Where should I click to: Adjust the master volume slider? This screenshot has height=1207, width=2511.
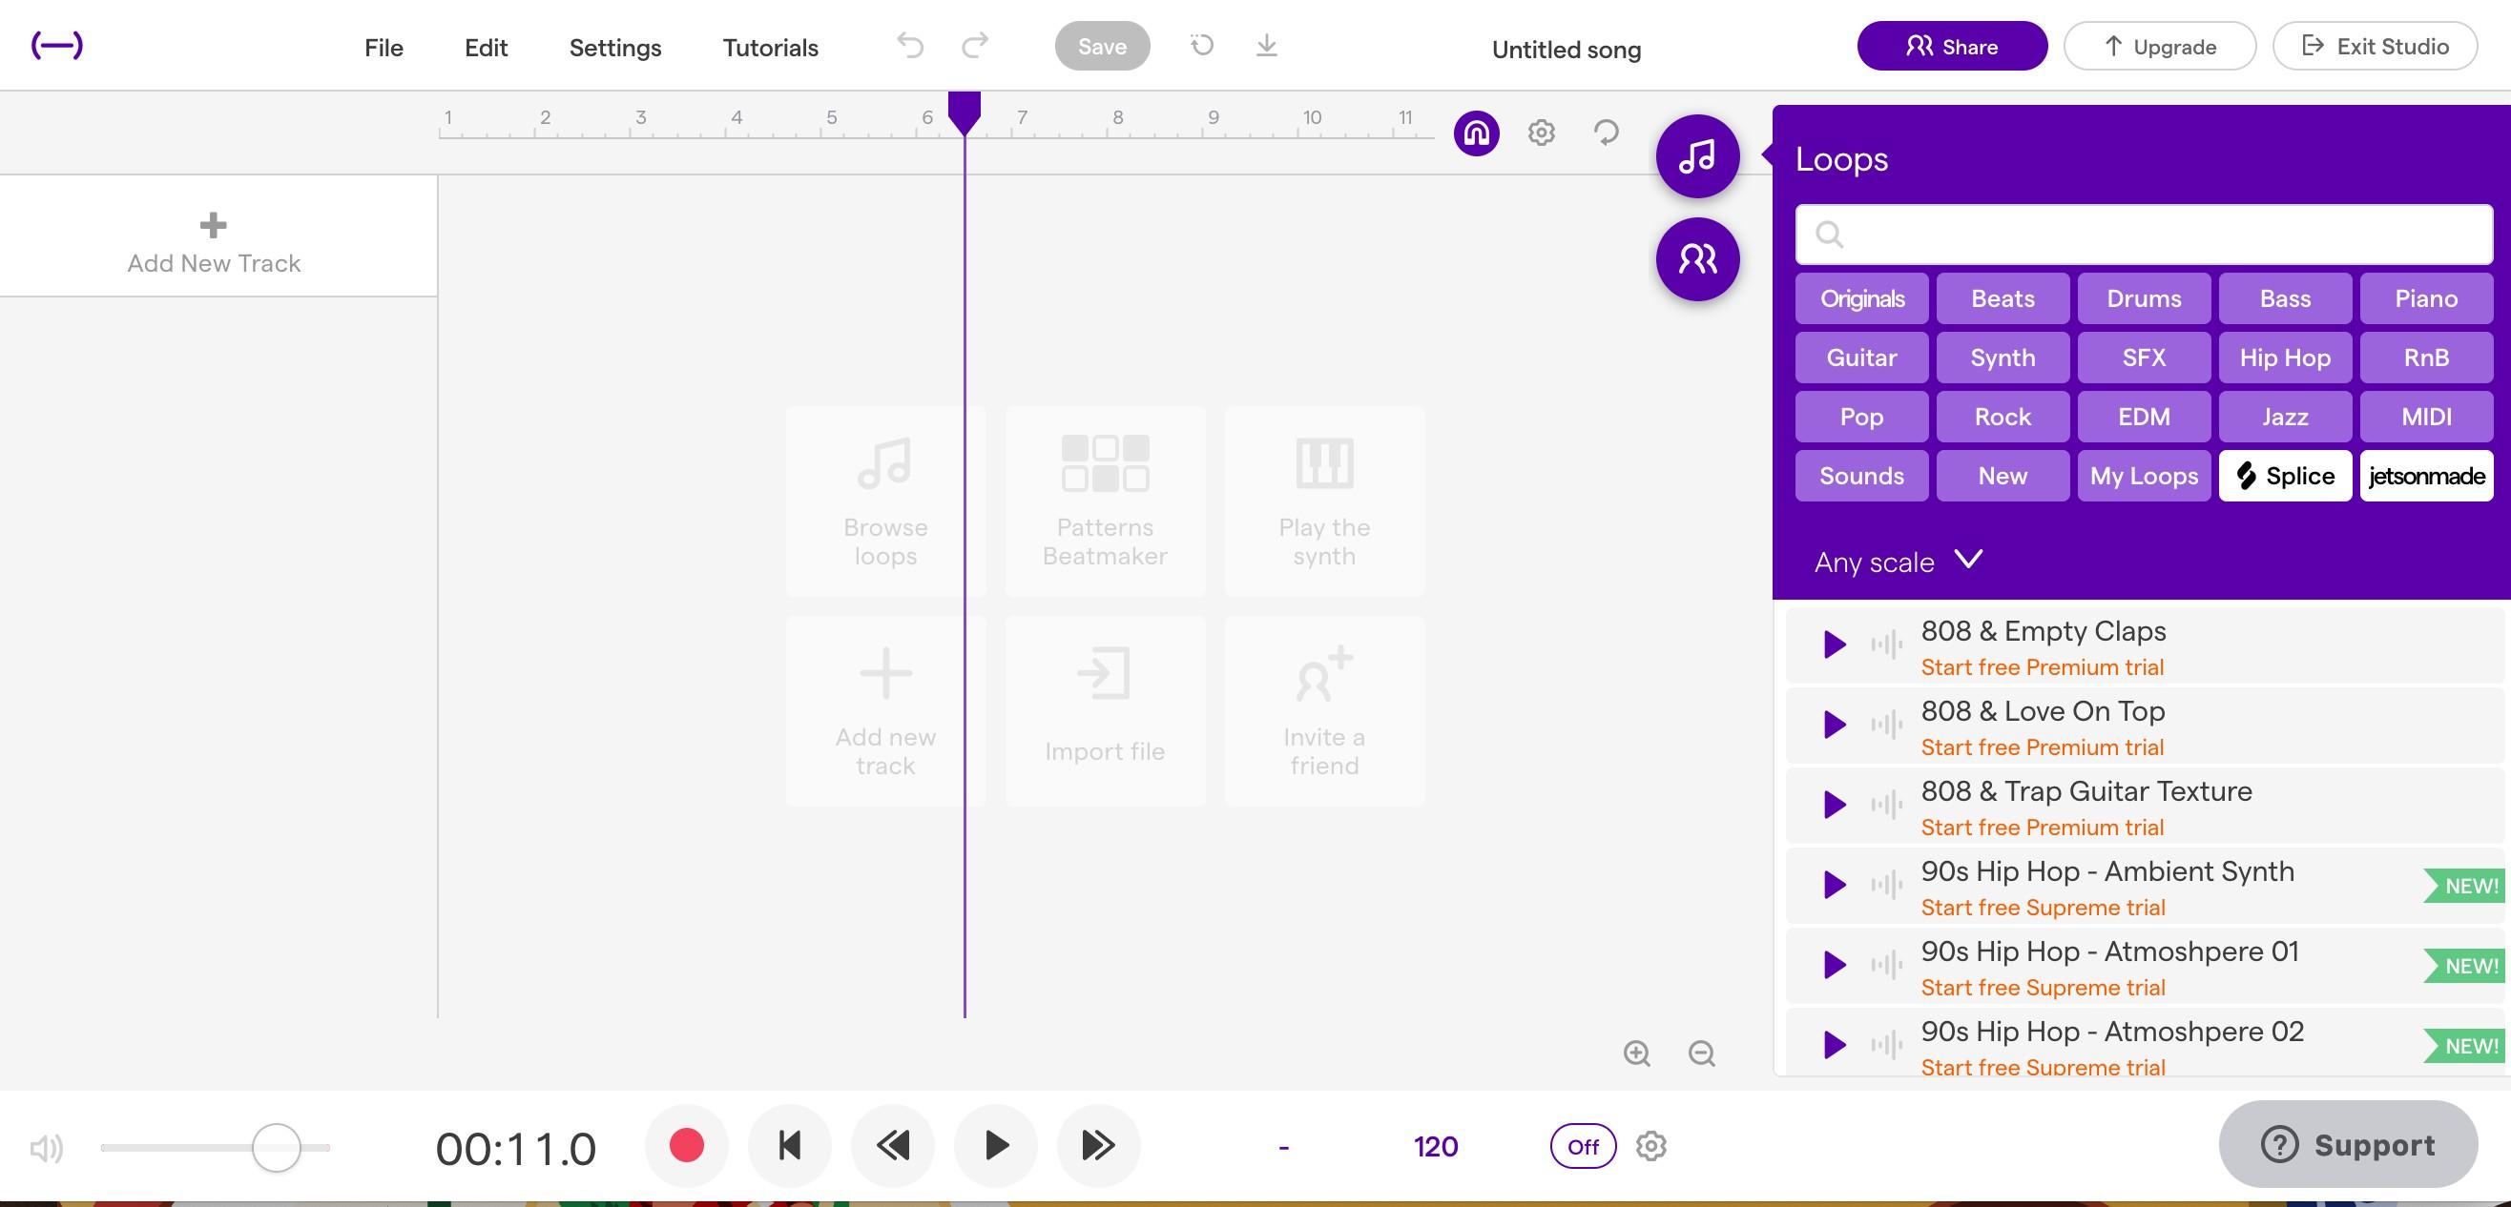(x=276, y=1148)
